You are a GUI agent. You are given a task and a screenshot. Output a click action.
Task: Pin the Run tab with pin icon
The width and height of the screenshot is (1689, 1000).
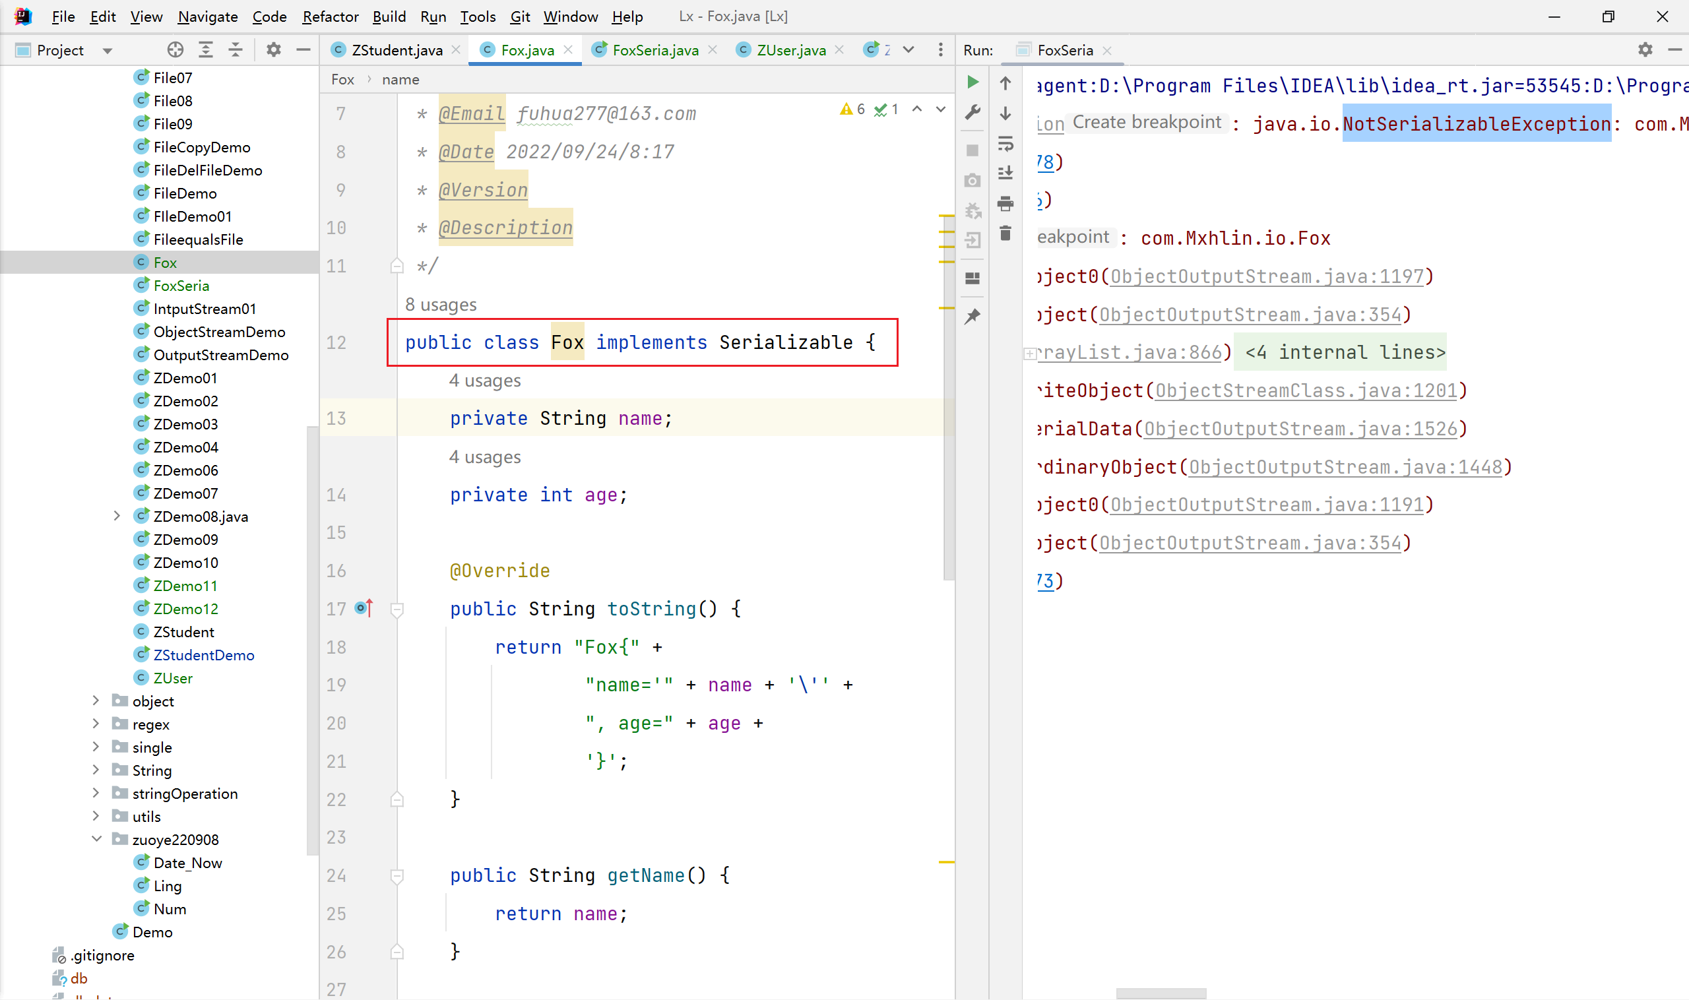pos(972,316)
